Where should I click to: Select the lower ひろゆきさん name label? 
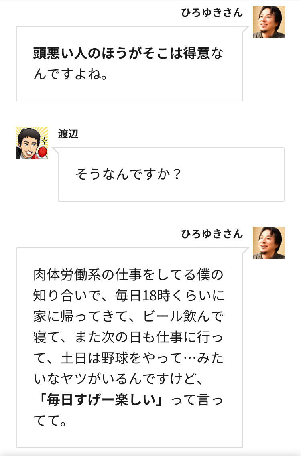tap(212, 234)
